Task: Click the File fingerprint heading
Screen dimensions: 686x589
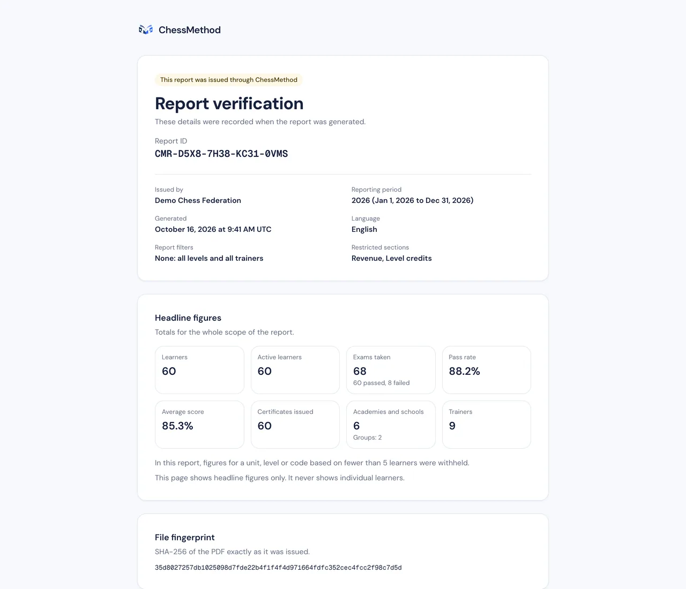Action: 185,538
